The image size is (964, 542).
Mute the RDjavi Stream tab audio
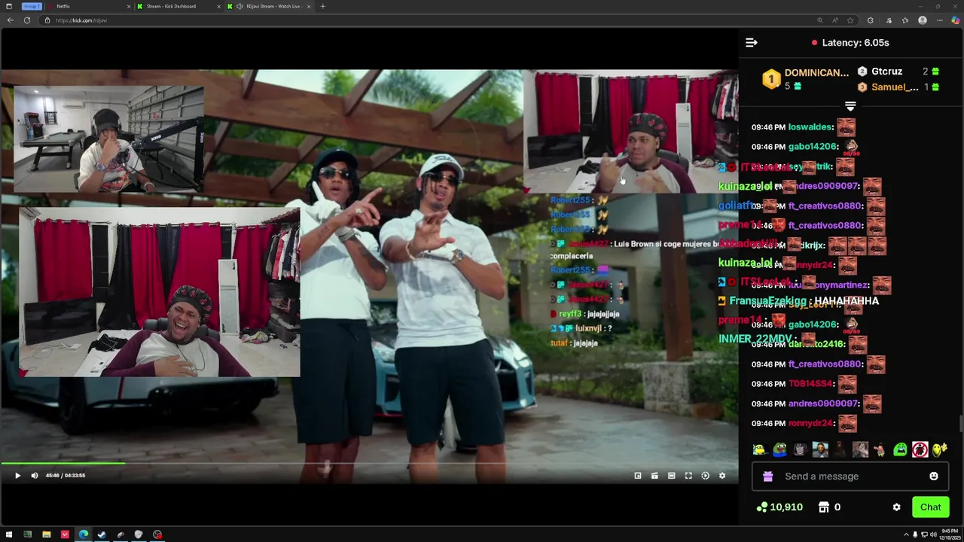pyautogui.click(x=239, y=6)
